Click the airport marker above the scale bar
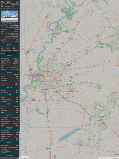 [24, 156]
